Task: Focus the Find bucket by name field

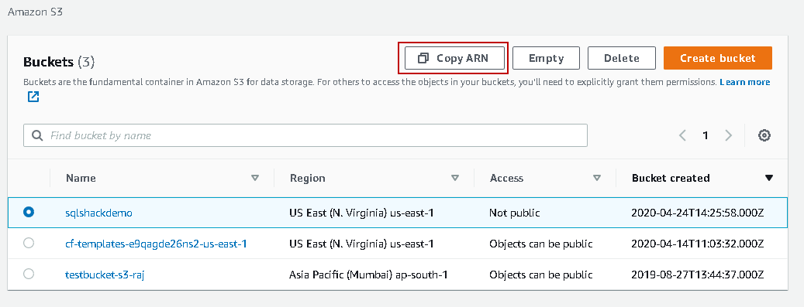Action: pos(305,135)
